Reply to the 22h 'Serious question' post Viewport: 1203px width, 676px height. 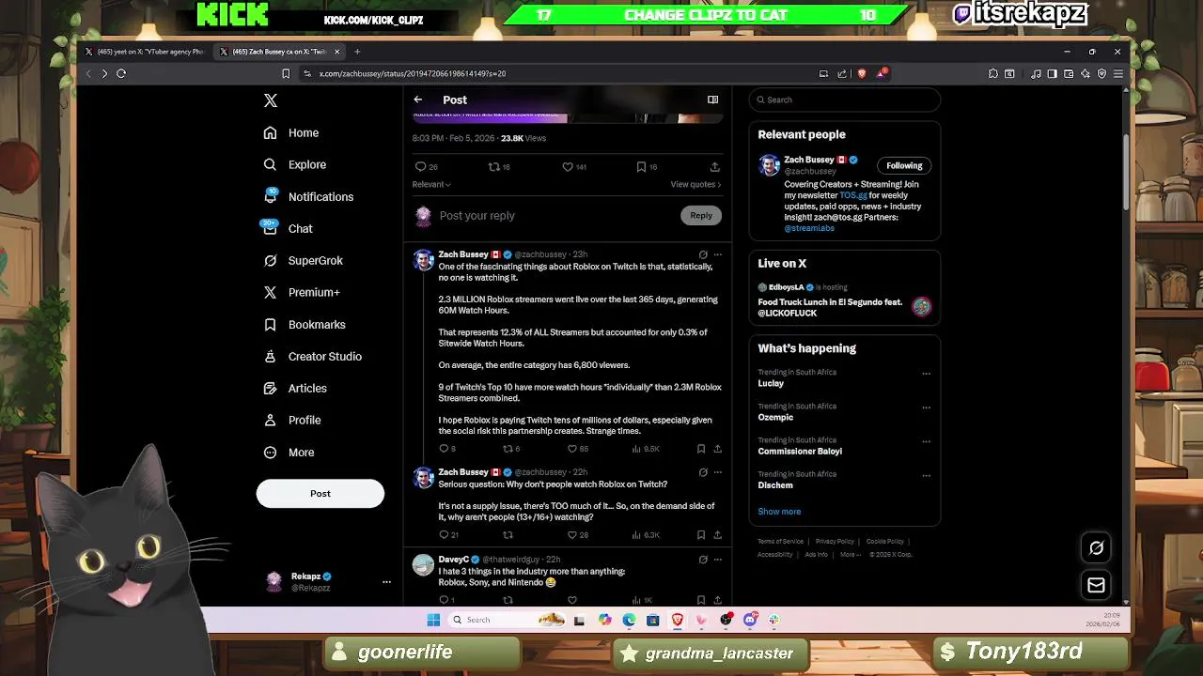[445, 535]
